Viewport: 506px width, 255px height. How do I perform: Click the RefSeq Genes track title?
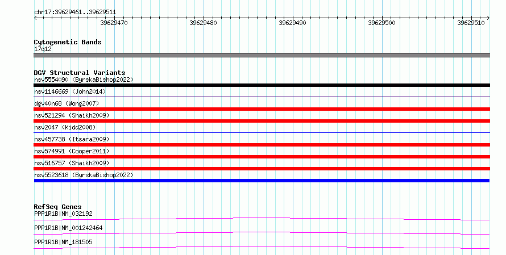pos(58,207)
